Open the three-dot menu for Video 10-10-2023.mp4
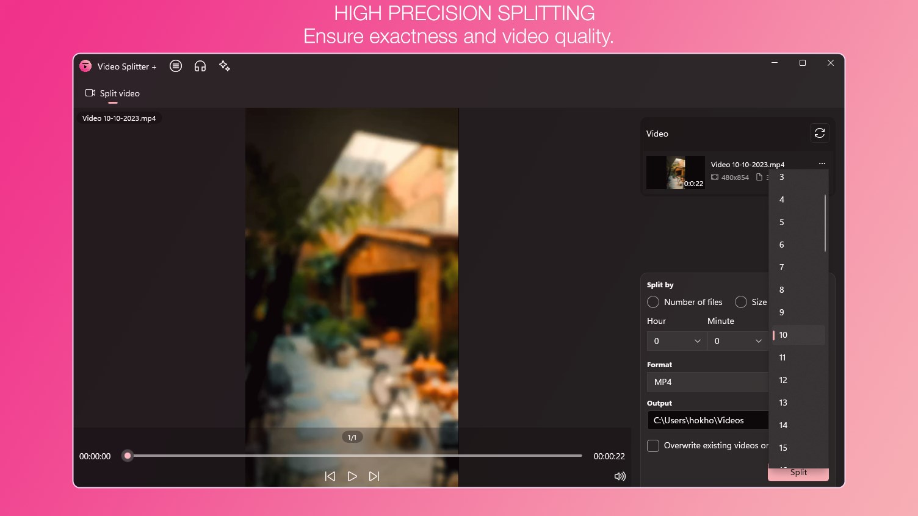Image resolution: width=918 pixels, height=516 pixels. [822, 163]
